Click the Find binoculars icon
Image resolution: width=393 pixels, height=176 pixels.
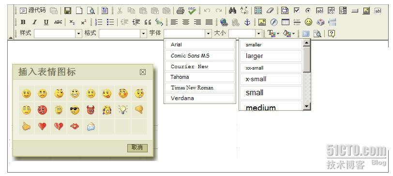click(x=233, y=11)
